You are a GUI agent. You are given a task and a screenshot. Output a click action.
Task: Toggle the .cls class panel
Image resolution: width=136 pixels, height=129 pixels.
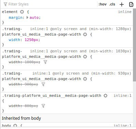(112, 4)
